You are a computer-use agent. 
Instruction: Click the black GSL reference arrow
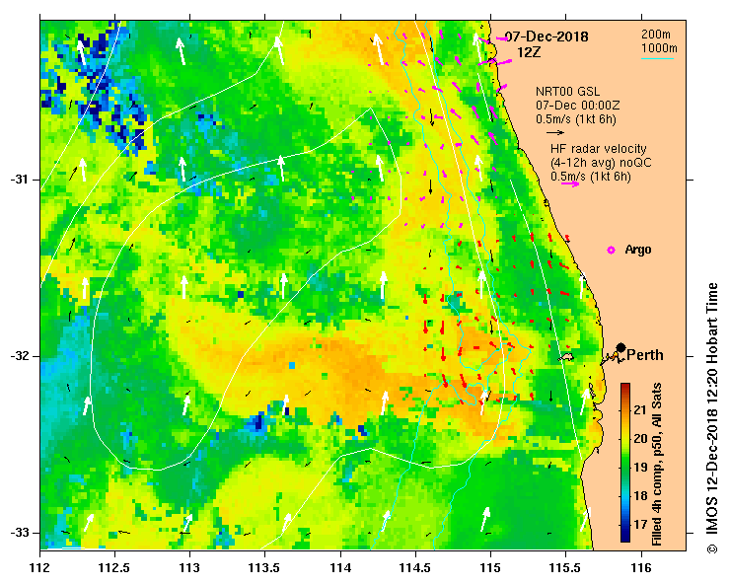click(x=555, y=132)
